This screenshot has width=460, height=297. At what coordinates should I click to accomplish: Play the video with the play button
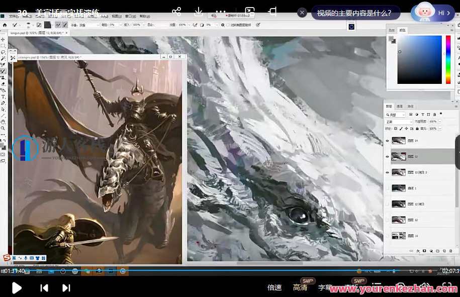pos(17,288)
